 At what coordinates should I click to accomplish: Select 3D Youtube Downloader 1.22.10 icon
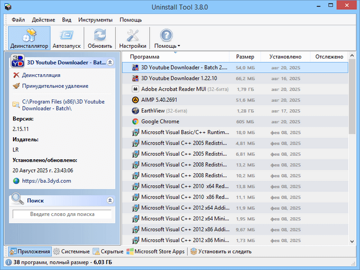click(135, 78)
